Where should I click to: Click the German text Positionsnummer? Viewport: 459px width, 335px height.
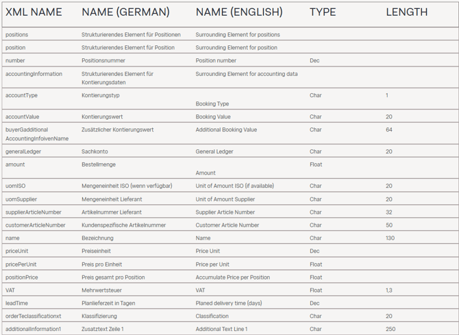tap(103, 61)
